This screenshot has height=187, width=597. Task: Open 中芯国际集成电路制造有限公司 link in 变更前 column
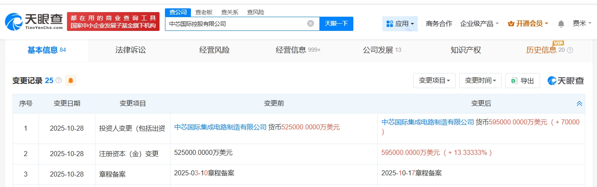click(x=220, y=127)
